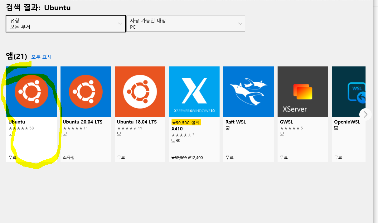Click the PC device icon under Ubuntu 18.04 LTS

pos(119,133)
